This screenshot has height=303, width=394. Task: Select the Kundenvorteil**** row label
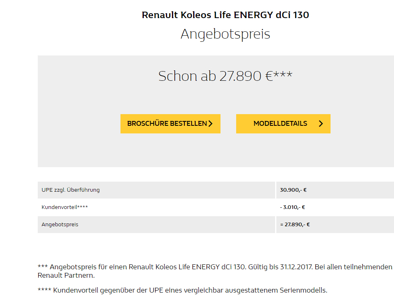pos(65,207)
